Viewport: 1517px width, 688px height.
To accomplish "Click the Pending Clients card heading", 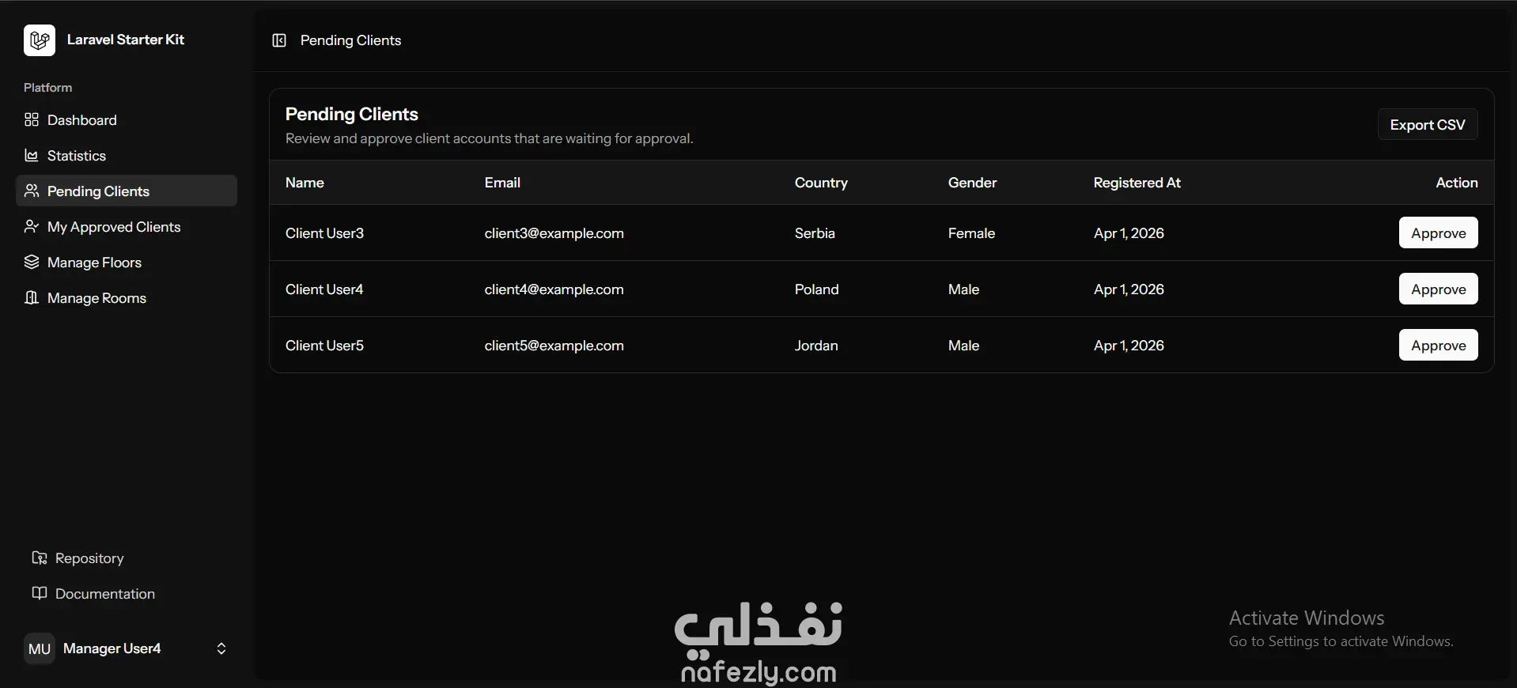I will click(351, 114).
